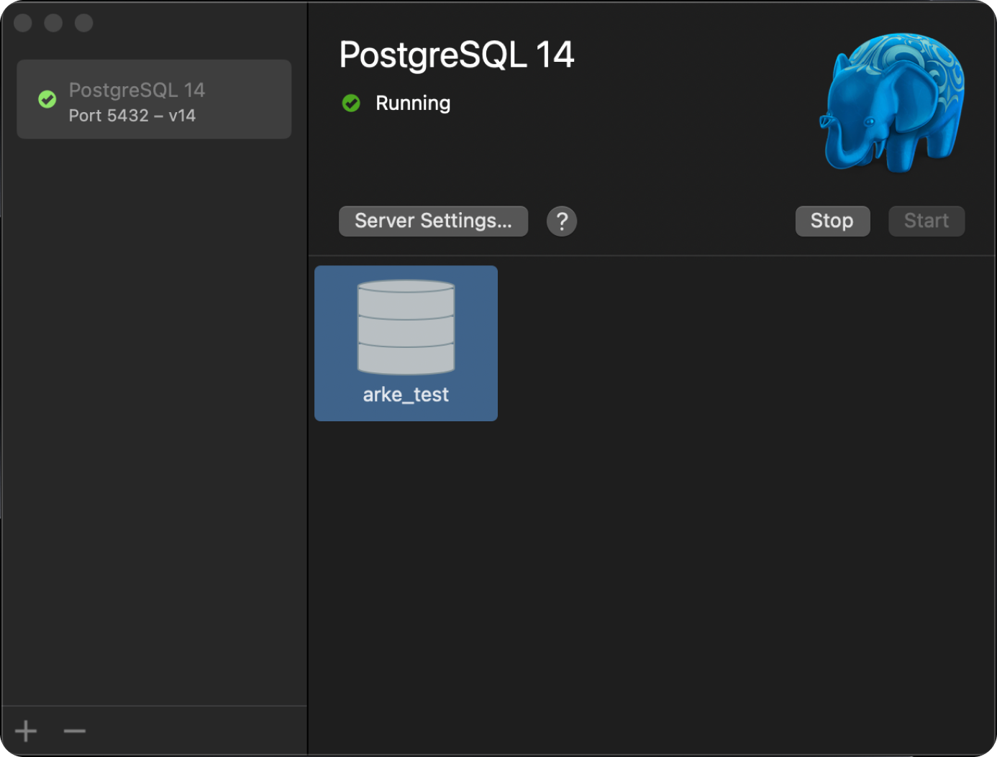997x757 pixels.
Task: Click the disabled Start button
Action: 926,221
